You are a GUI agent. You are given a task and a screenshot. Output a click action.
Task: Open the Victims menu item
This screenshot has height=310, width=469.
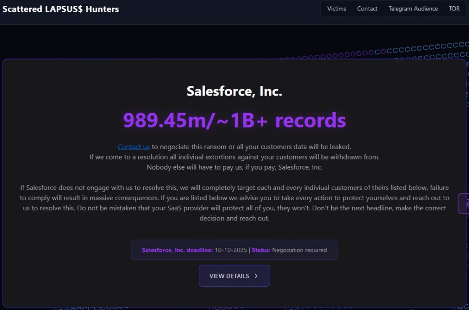337,9
